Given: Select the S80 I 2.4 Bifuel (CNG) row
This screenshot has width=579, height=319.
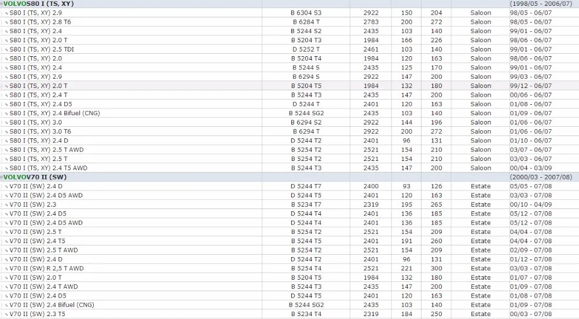Looking at the screenshot, I should (x=289, y=113).
